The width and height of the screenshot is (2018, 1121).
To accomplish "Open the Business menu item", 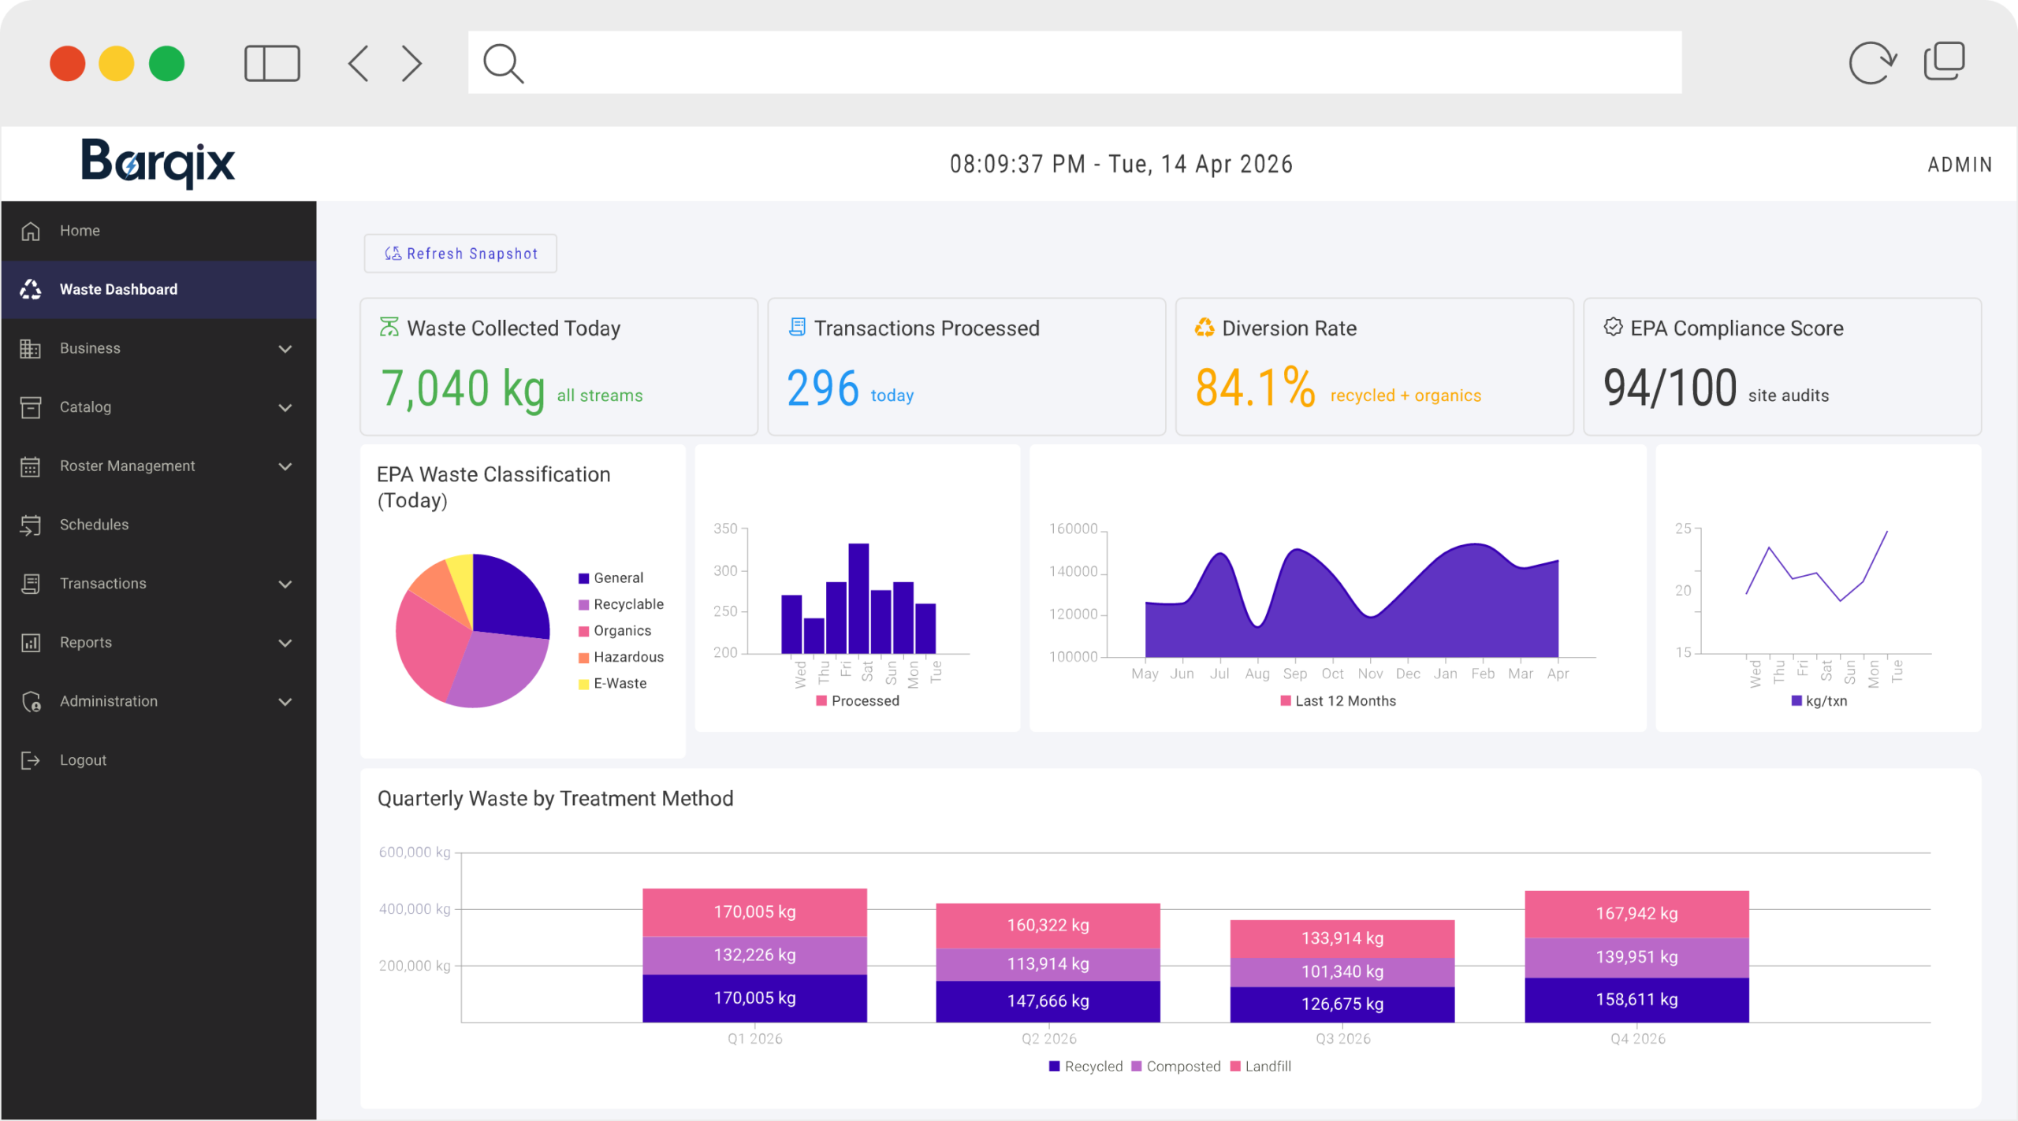I will [158, 348].
